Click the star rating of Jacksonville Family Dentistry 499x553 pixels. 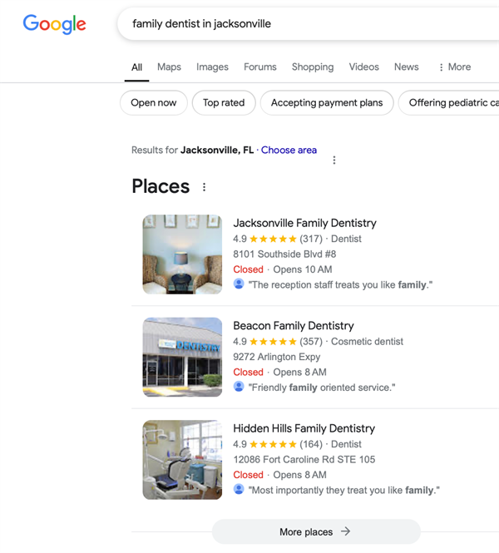(x=273, y=239)
